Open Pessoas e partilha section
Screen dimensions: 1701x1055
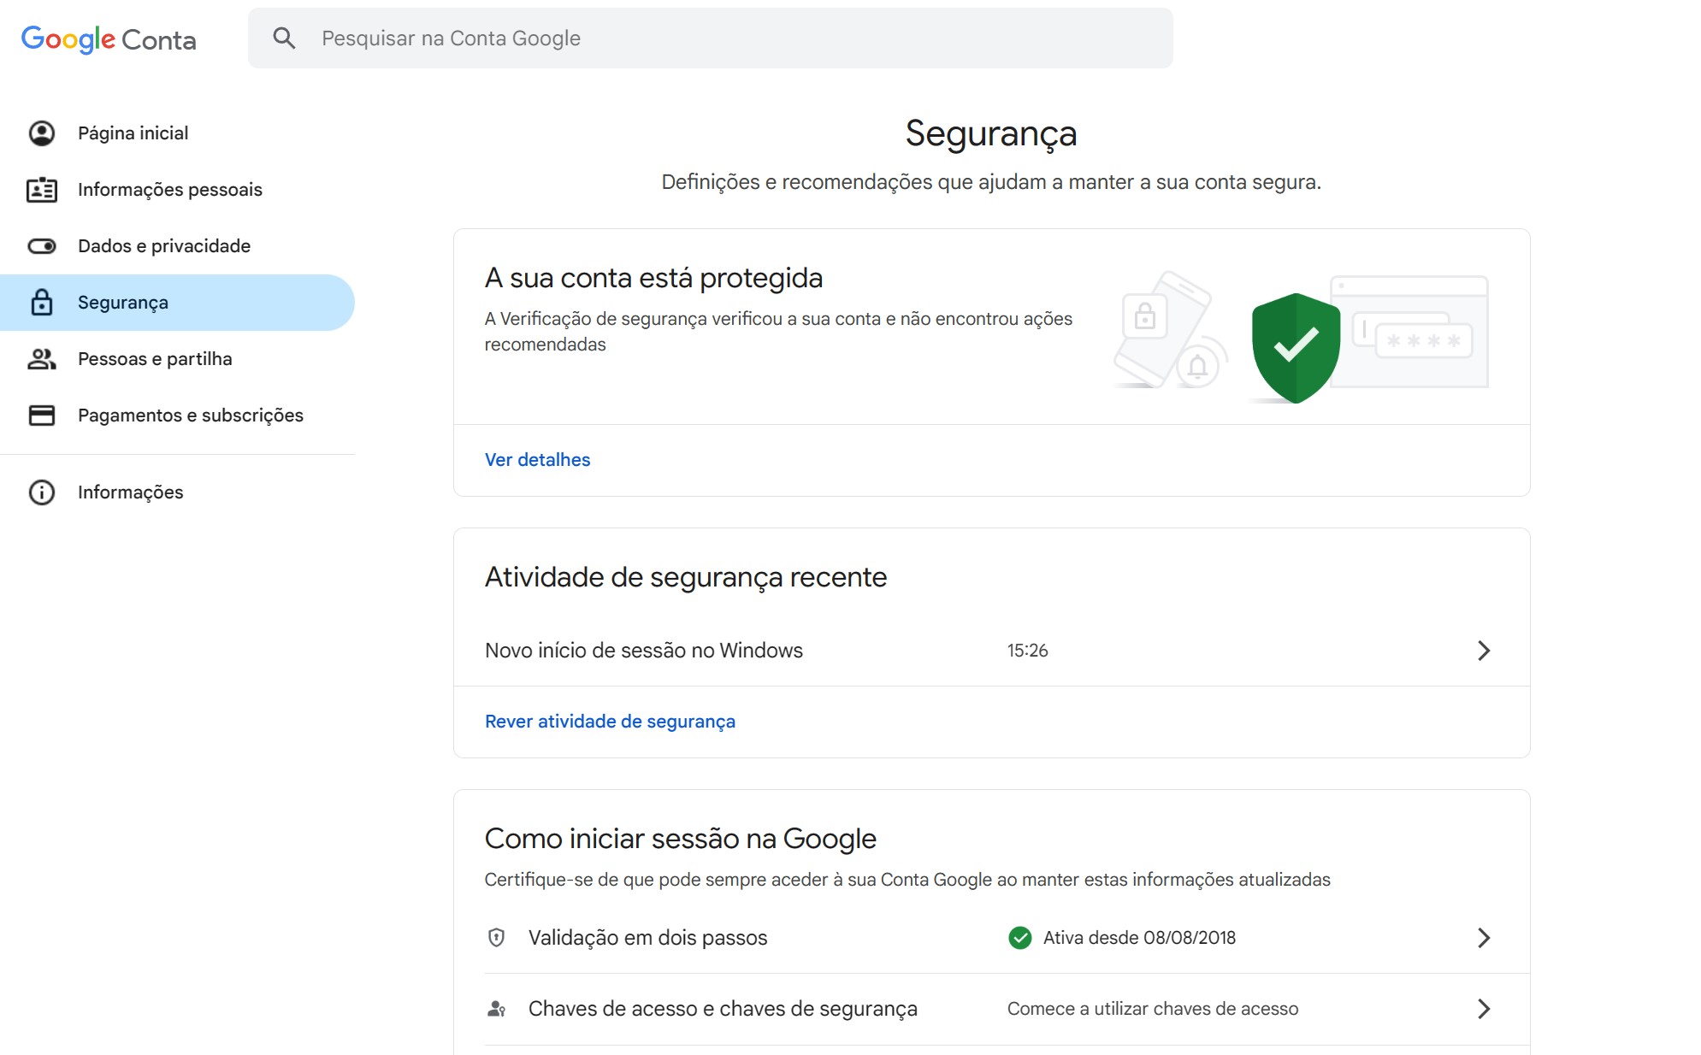[x=155, y=359]
